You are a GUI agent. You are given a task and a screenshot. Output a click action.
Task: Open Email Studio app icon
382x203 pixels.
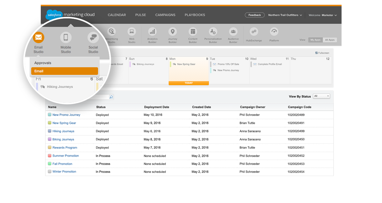39,38
